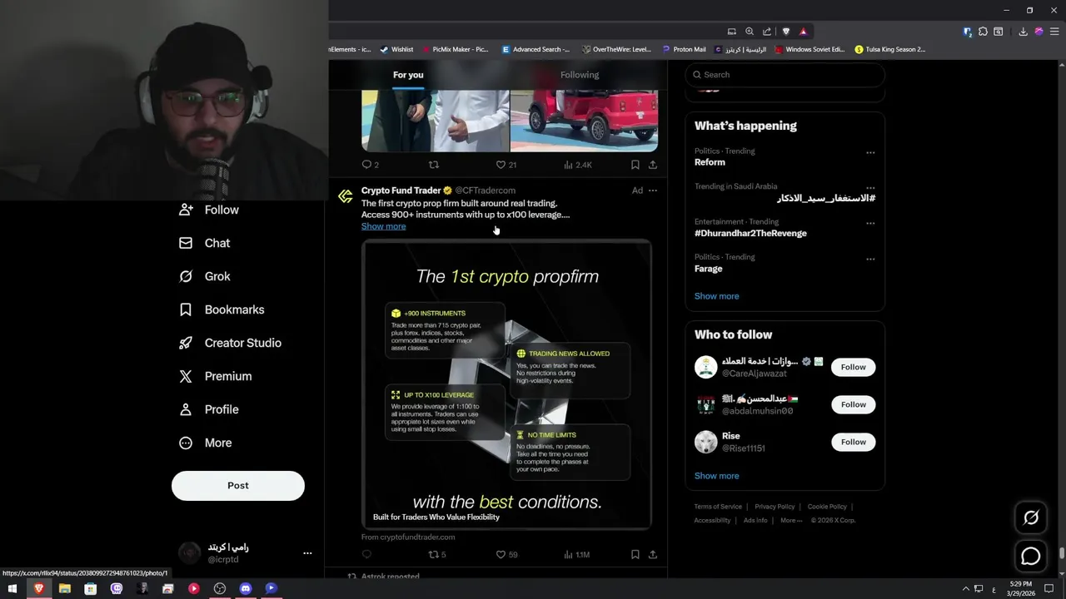Open the red vehicle photo in post

coord(584,121)
